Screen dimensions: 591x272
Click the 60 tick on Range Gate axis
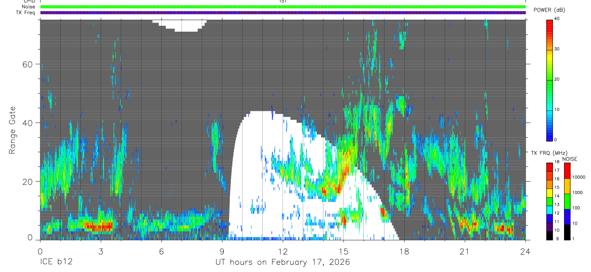27,64
